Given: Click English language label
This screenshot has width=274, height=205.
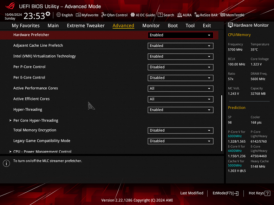Looking at the screenshot, I should click(x=67, y=15).
